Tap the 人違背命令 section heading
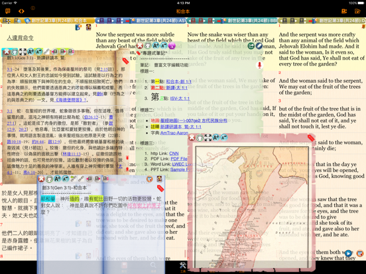Image resolution: width=366 pixels, height=274 pixels. (x=20, y=38)
